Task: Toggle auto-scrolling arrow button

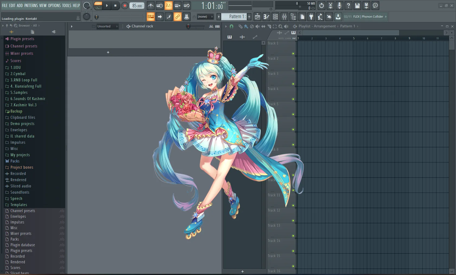Action: tap(160, 17)
